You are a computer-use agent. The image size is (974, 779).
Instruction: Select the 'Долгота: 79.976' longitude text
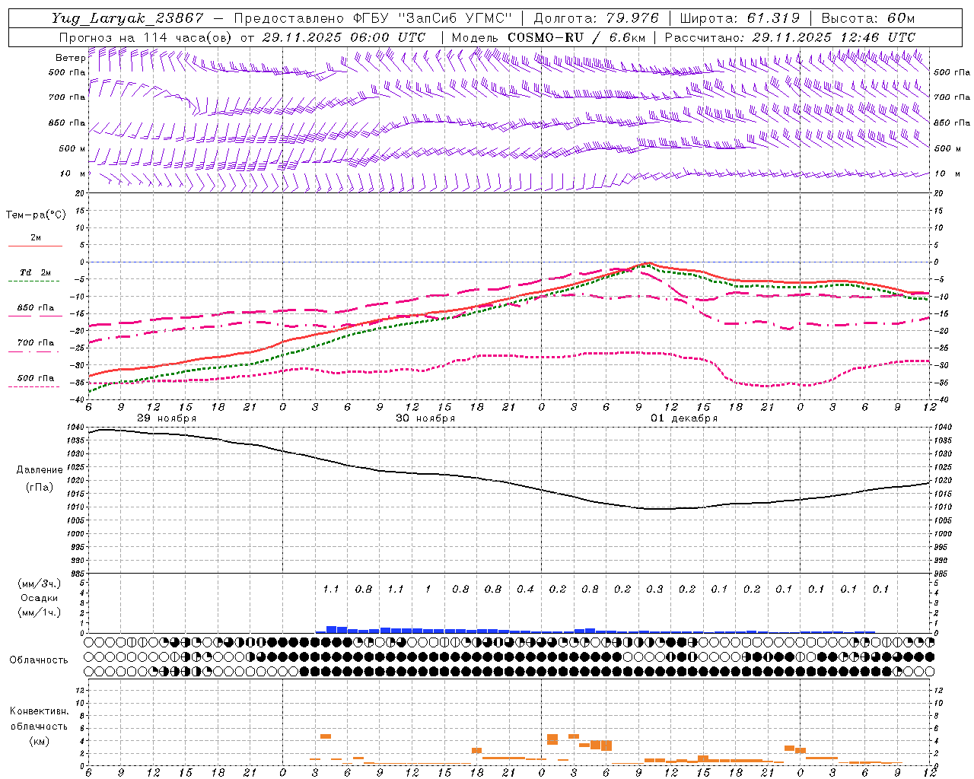(596, 18)
